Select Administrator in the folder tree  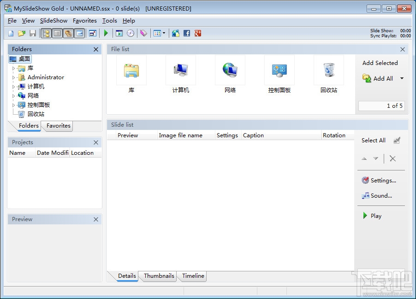coord(46,77)
